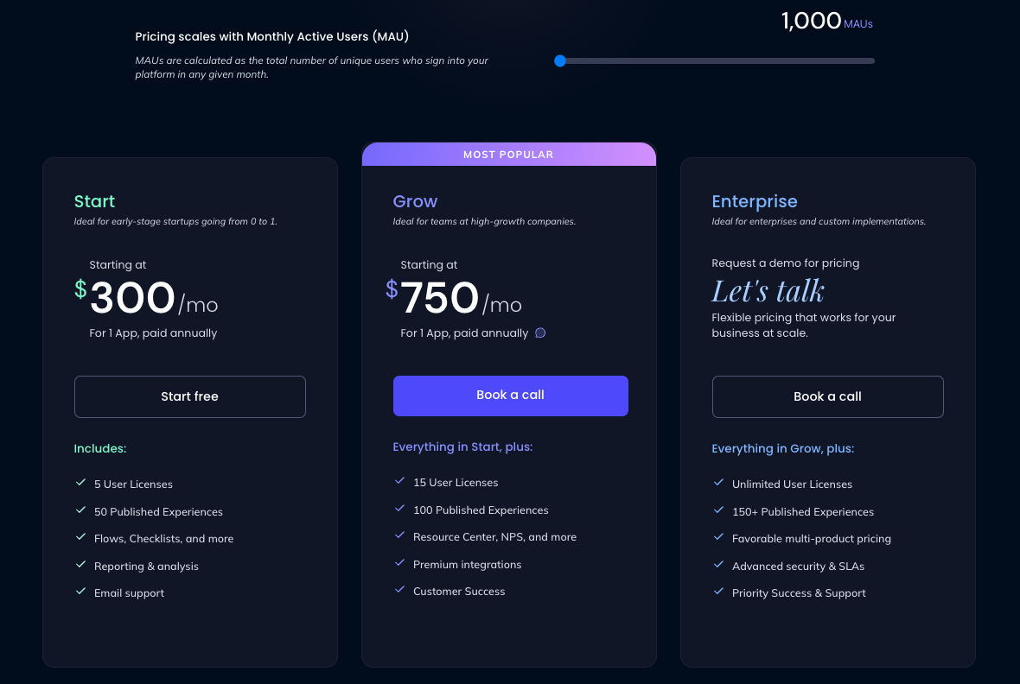Click checkmark icon next to Email support
Screen dimensions: 1020x684
point(80,591)
